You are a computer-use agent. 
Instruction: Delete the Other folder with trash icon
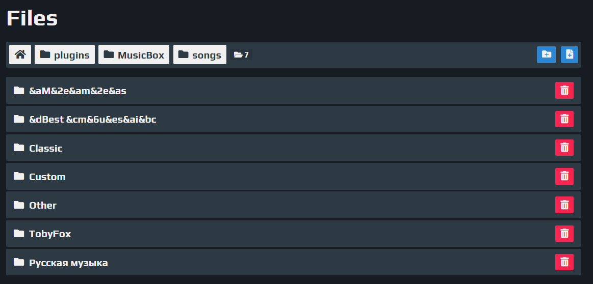point(564,205)
